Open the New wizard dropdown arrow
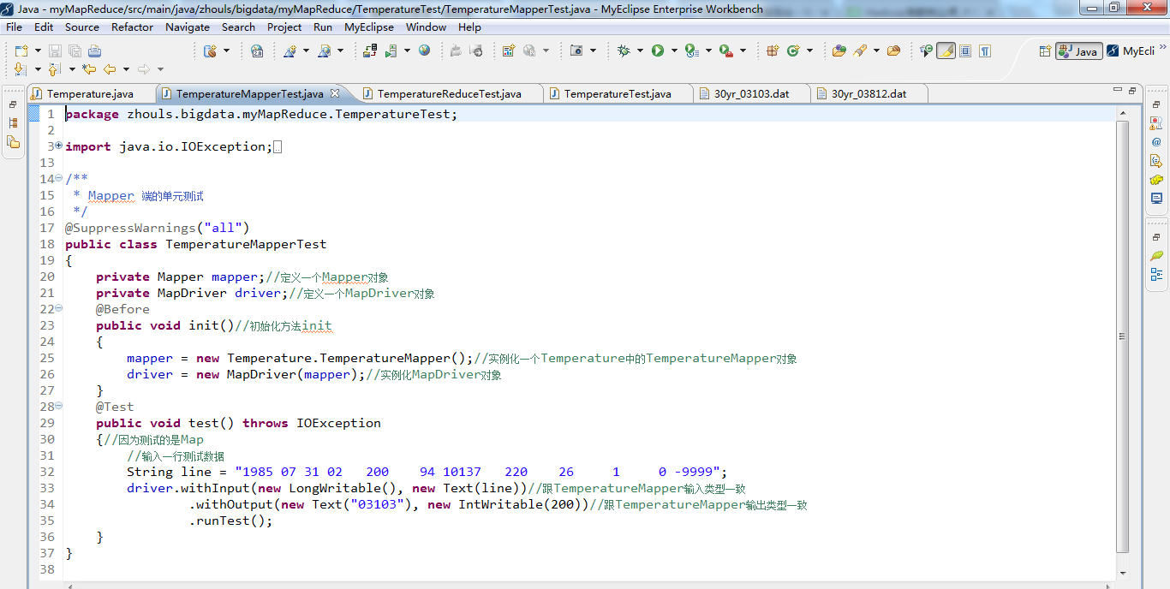This screenshot has height=589, width=1170. pos(38,51)
